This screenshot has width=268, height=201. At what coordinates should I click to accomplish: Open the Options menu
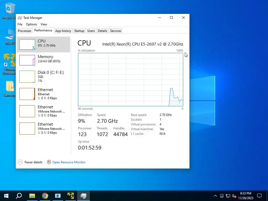click(31, 24)
